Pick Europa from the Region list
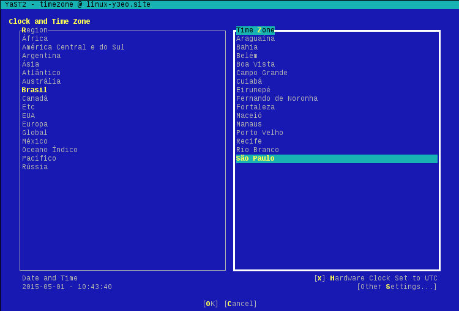This screenshot has width=459, height=311. click(35, 124)
